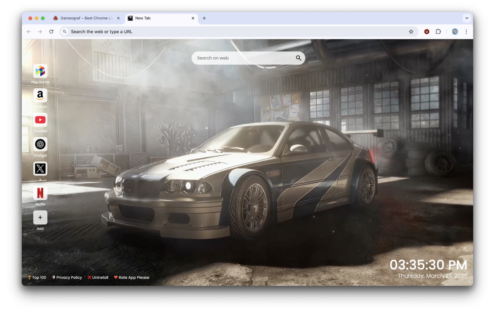Bookmark this page with the star icon
Screen dimensions: 495x309
coord(411,32)
